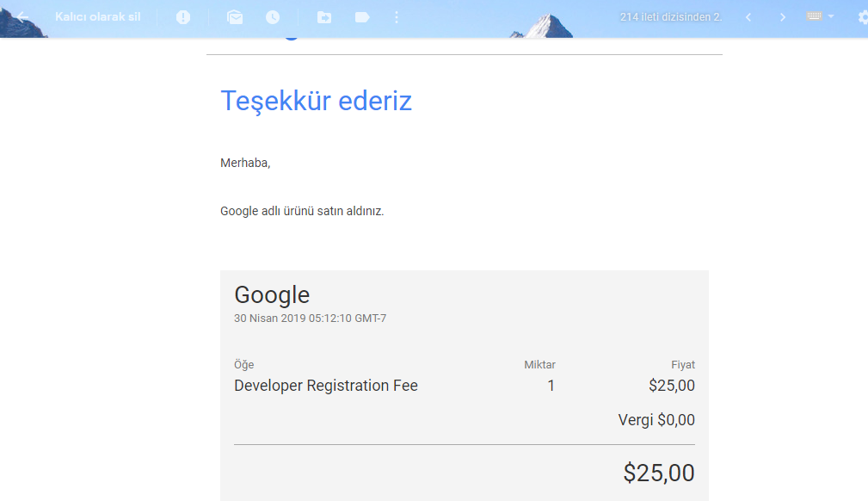The image size is (868, 501).
Task: Go to the older conversation chevron
Action: (782, 17)
